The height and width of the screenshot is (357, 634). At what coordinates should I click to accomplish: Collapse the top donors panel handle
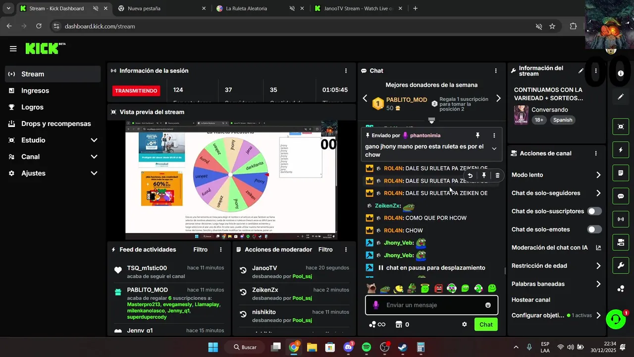pyautogui.click(x=431, y=120)
